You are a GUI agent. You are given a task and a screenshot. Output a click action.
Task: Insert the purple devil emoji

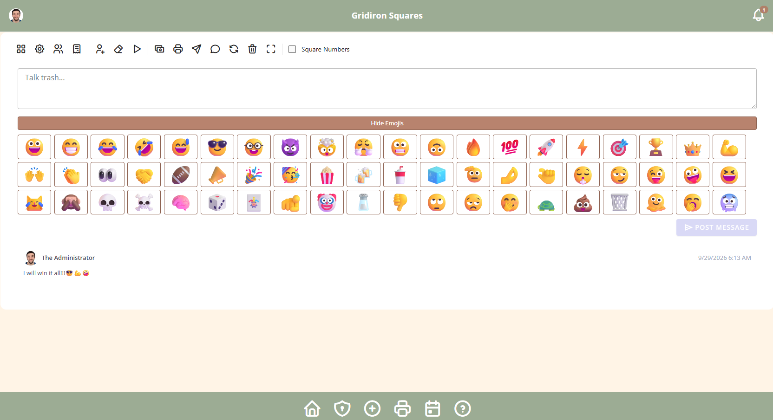(x=290, y=147)
